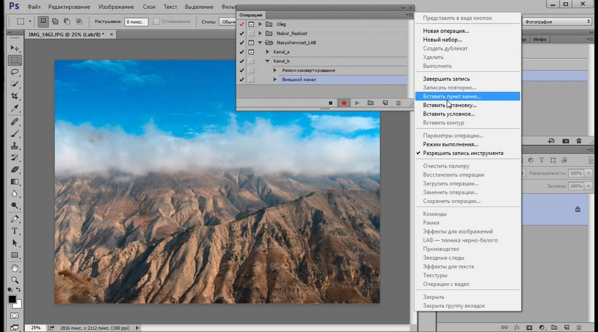The height and width of the screenshot is (332, 598).
Task: Click the foreground color swatch
Action: coord(12,299)
